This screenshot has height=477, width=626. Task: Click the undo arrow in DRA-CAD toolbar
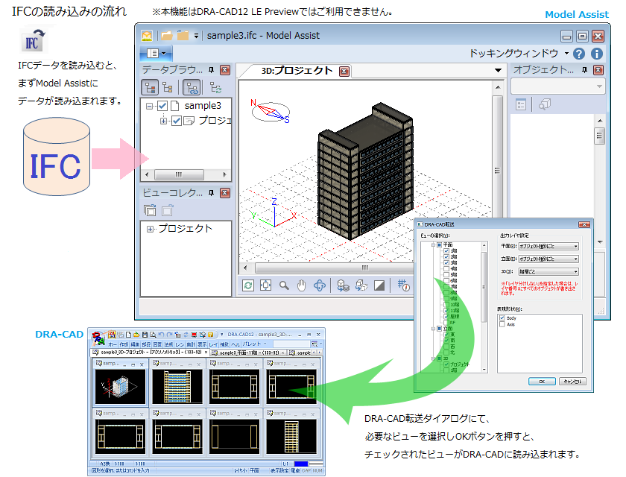[161, 335]
